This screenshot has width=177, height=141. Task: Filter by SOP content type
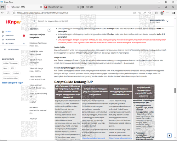tap(12, 68)
